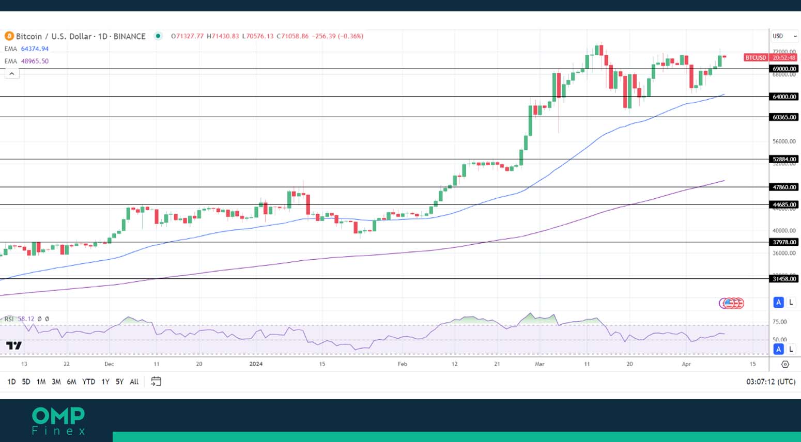Select the 6M time range
Viewport: 801px width, 442px height.
71,382
